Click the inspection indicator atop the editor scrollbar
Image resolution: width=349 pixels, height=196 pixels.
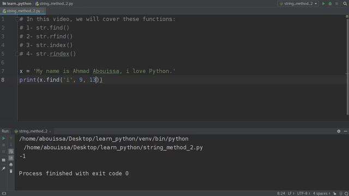coord(347,16)
